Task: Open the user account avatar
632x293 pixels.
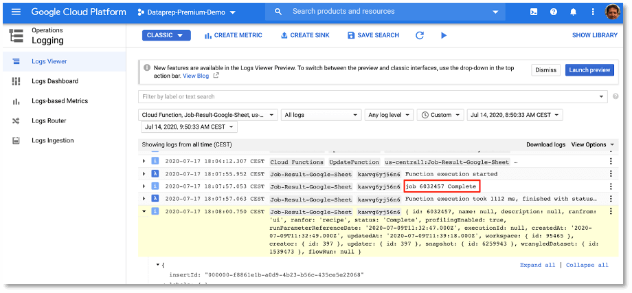Action: click(x=613, y=12)
